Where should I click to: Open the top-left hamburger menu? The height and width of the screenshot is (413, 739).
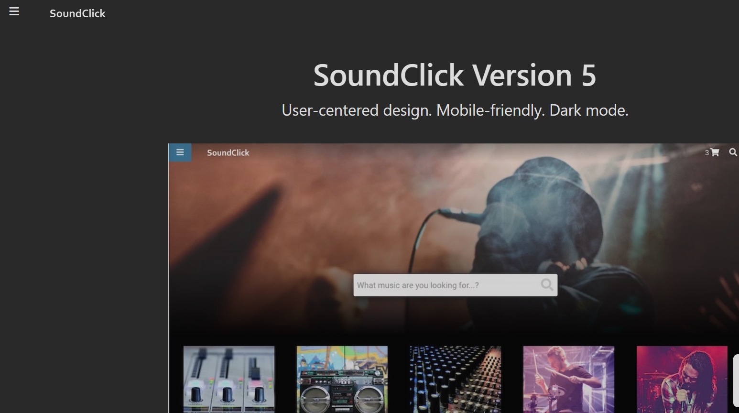14,11
